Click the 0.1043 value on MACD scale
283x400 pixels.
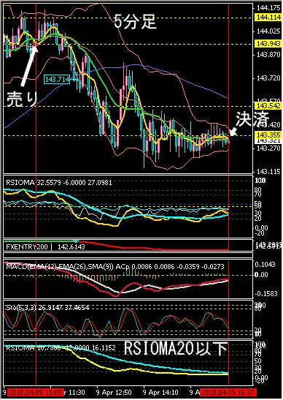(265, 265)
